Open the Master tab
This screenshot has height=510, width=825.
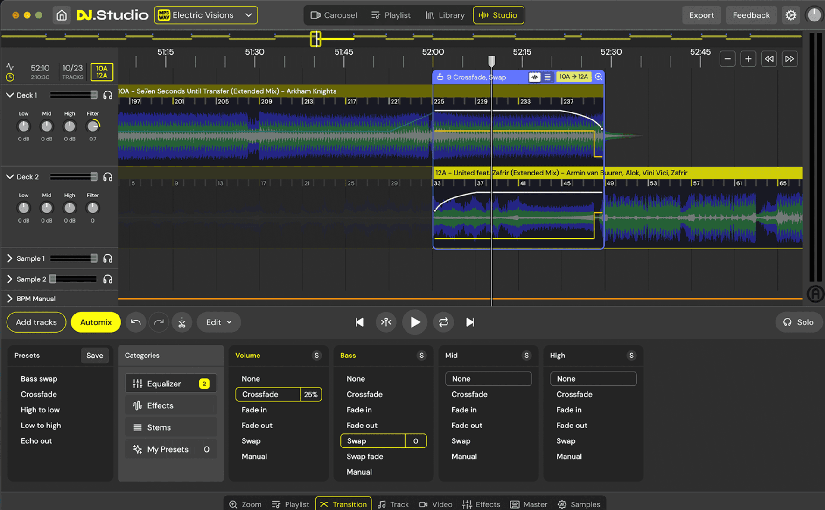coord(529,504)
